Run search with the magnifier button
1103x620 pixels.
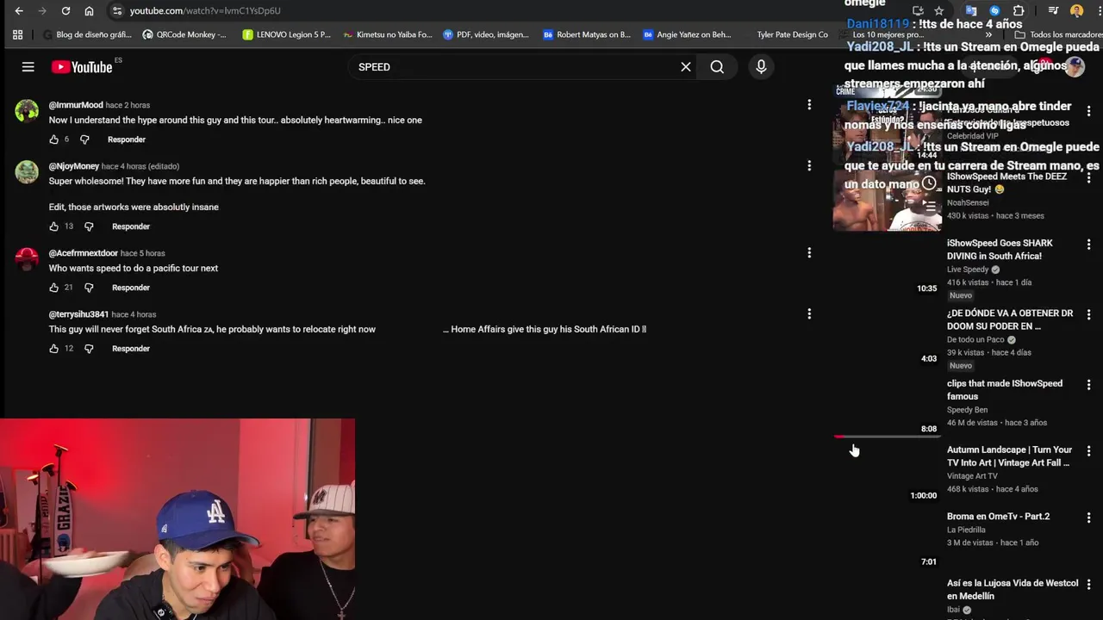pos(717,67)
